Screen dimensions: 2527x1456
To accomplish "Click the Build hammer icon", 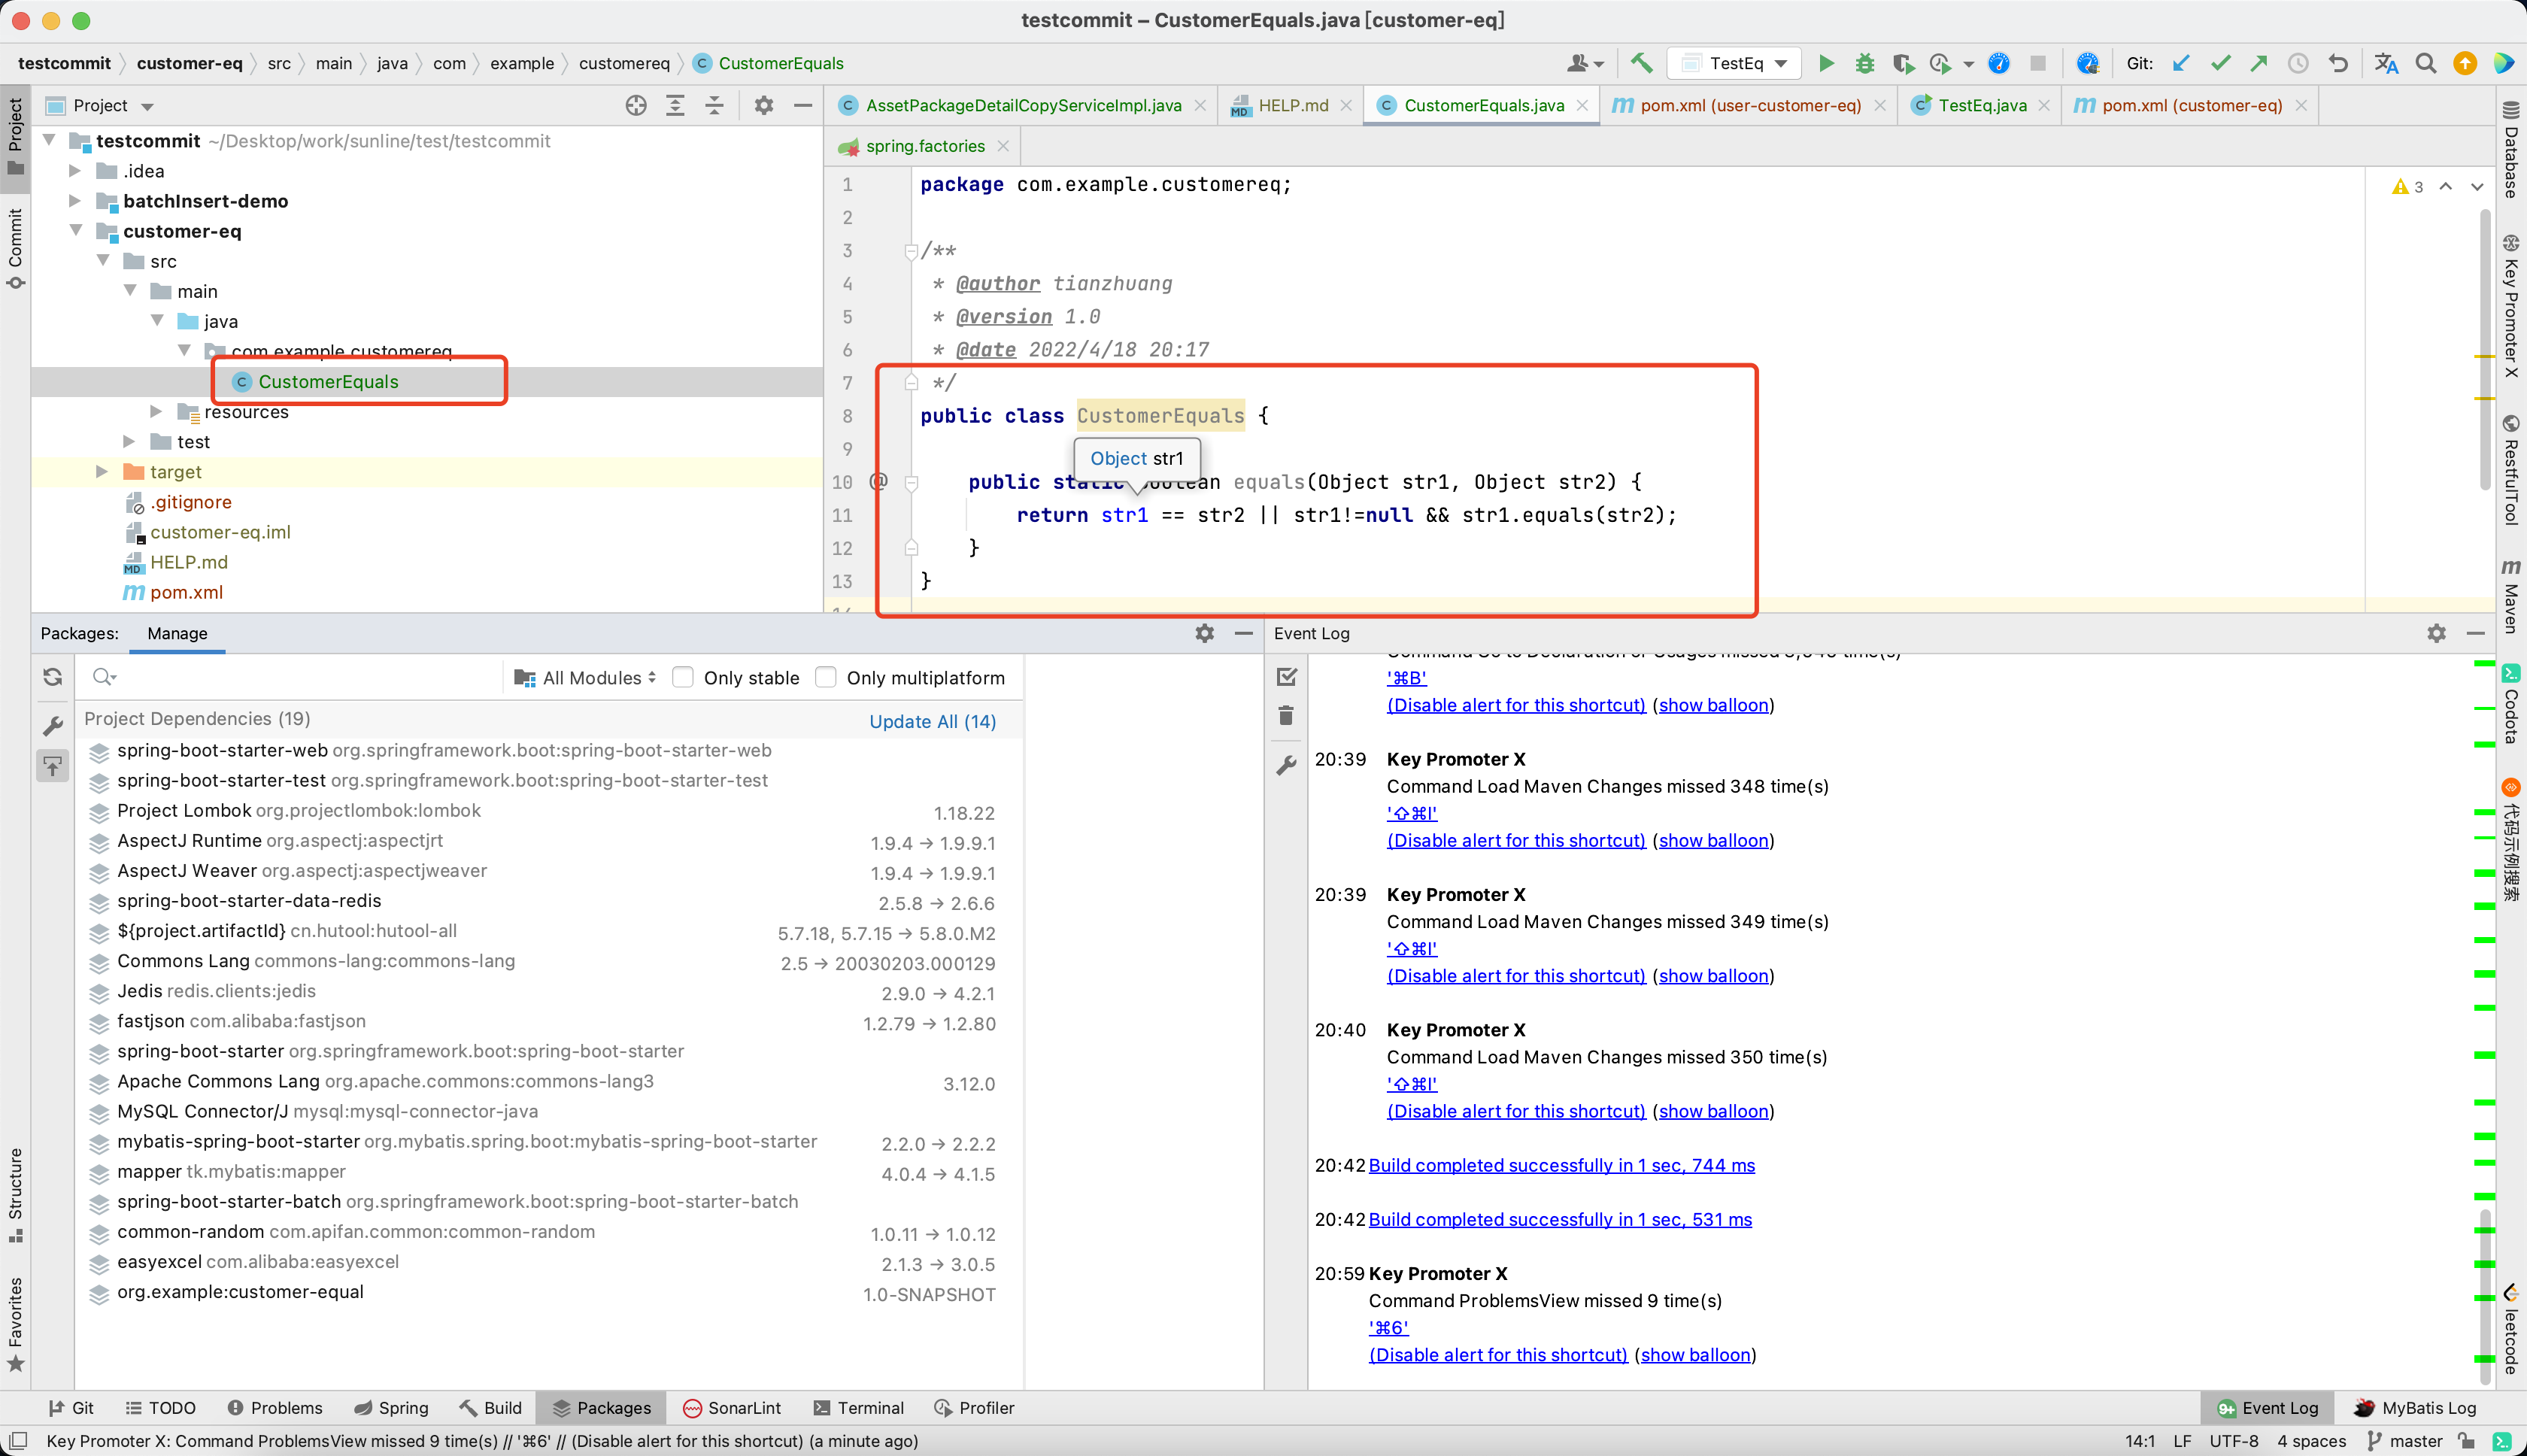I will point(1641,63).
